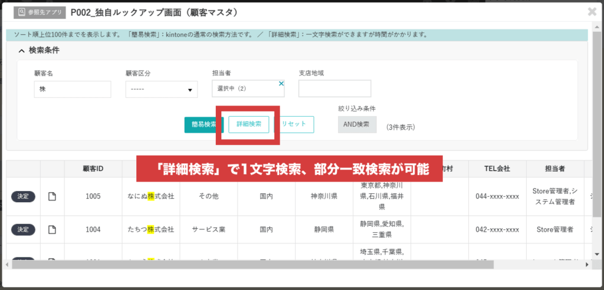Close the lookup dialog with the X

[592, 11]
